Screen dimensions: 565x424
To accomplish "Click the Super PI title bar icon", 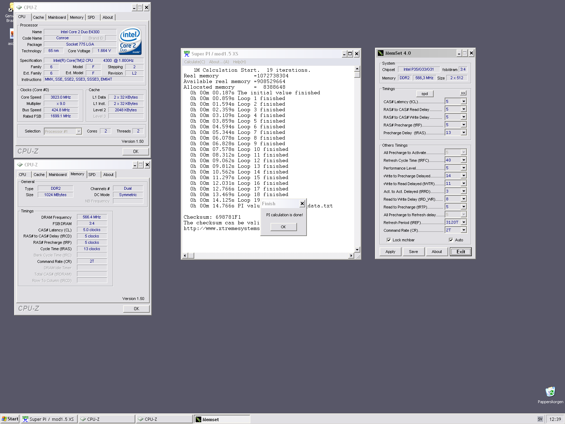I will pyautogui.click(x=187, y=54).
